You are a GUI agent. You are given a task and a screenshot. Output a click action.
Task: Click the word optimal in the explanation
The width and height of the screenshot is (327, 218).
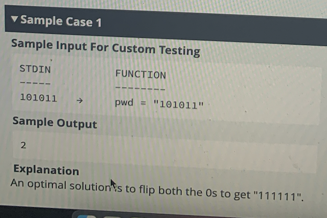click(46, 185)
